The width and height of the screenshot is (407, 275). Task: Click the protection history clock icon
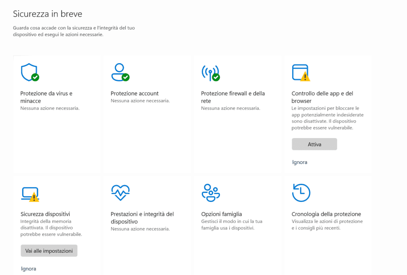click(x=301, y=193)
